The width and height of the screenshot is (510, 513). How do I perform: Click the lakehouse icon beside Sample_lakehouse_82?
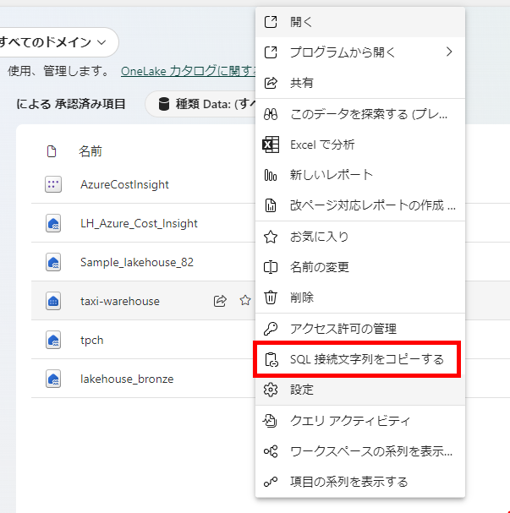[x=53, y=262]
